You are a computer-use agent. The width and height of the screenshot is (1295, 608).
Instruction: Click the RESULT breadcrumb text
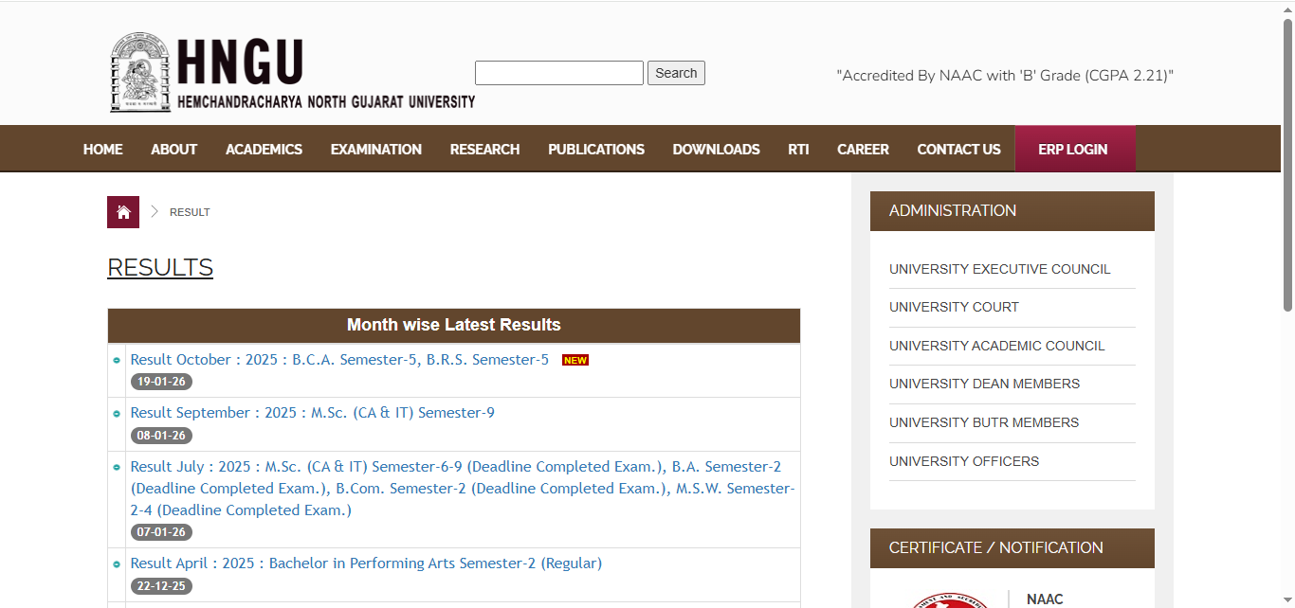(x=190, y=212)
